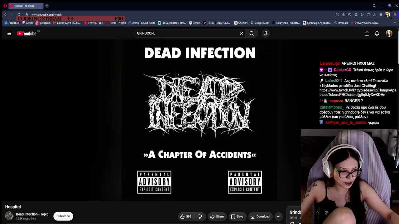This screenshot has height=224, width=399.
Task: Open the Skroutz.gr bookmark
Action: (317, 23)
